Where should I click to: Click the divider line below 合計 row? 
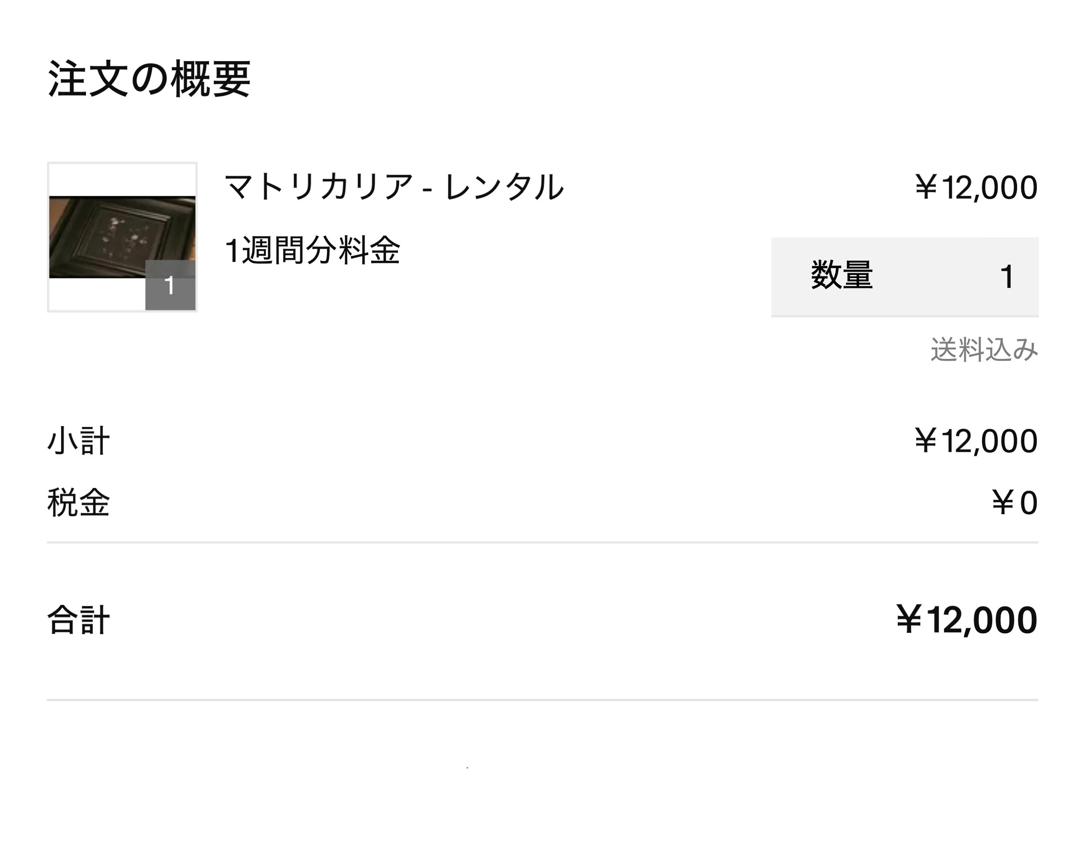tap(543, 700)
